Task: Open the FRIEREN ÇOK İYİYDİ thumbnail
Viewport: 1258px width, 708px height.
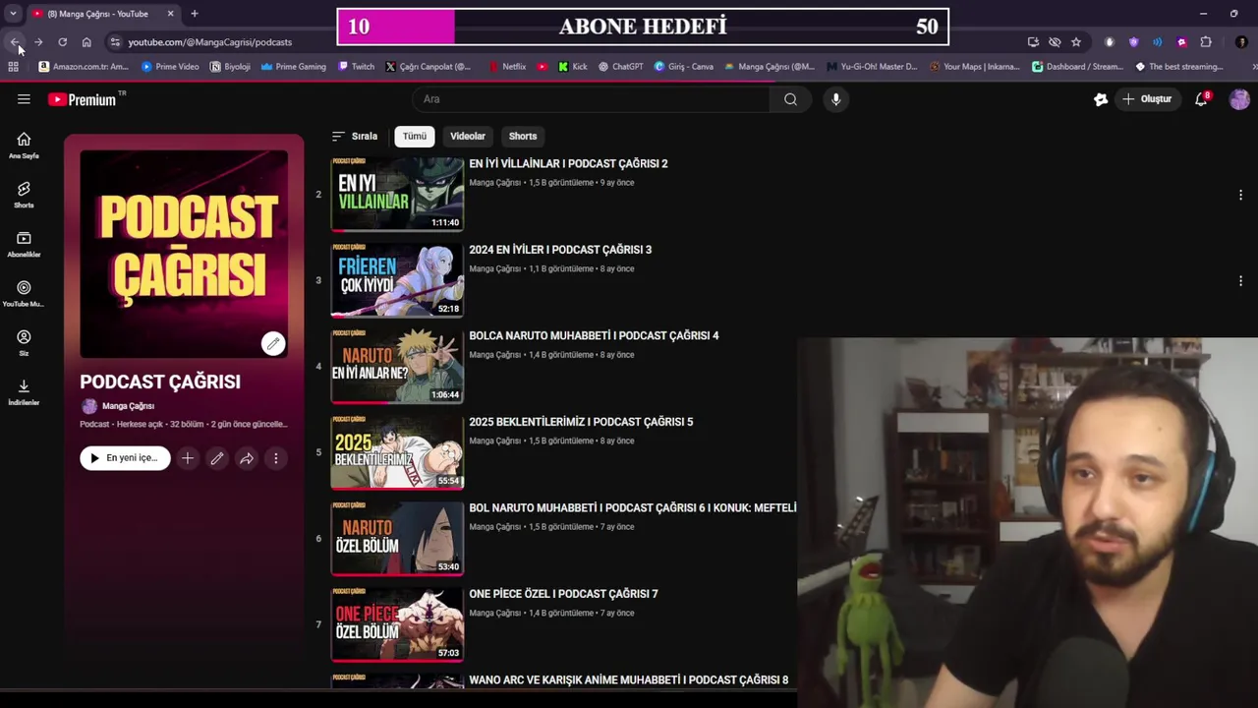Action: click(397, 280)
